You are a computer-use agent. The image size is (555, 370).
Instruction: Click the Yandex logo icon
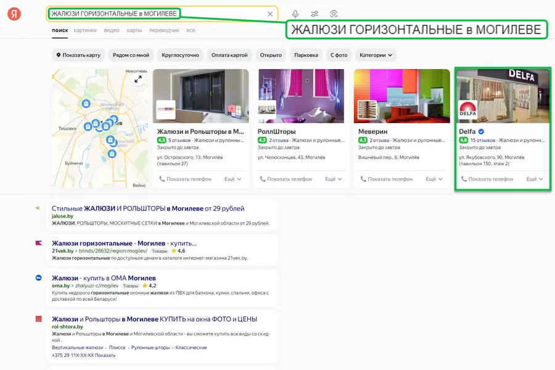[x=14, y=14]
